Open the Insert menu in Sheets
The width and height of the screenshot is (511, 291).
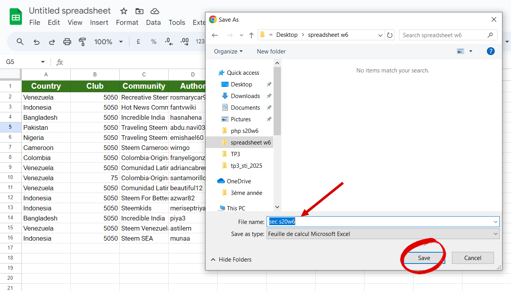[99, 22]
